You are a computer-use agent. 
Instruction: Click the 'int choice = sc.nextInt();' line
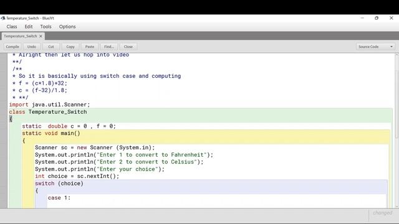coord(77,176)
